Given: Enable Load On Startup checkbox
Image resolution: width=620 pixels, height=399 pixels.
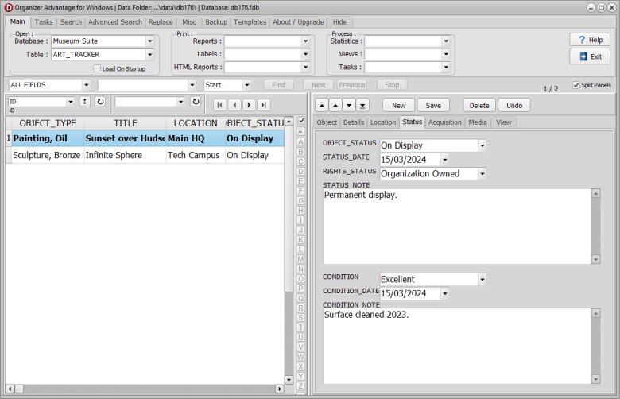Looking at the screenshot, I should click(97, 69).
